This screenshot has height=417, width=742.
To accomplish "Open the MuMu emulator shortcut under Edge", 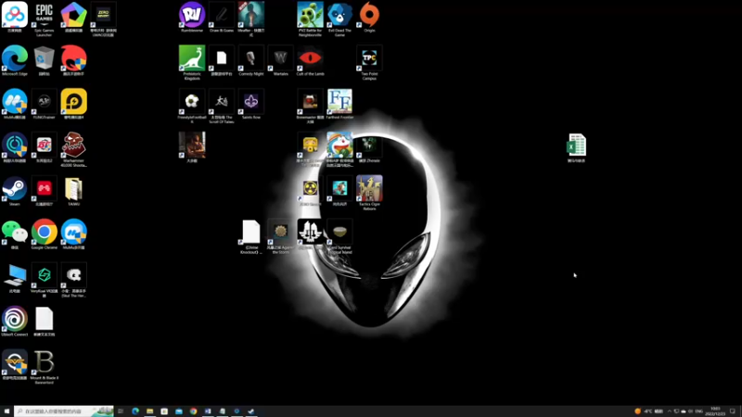I will 15,104.
